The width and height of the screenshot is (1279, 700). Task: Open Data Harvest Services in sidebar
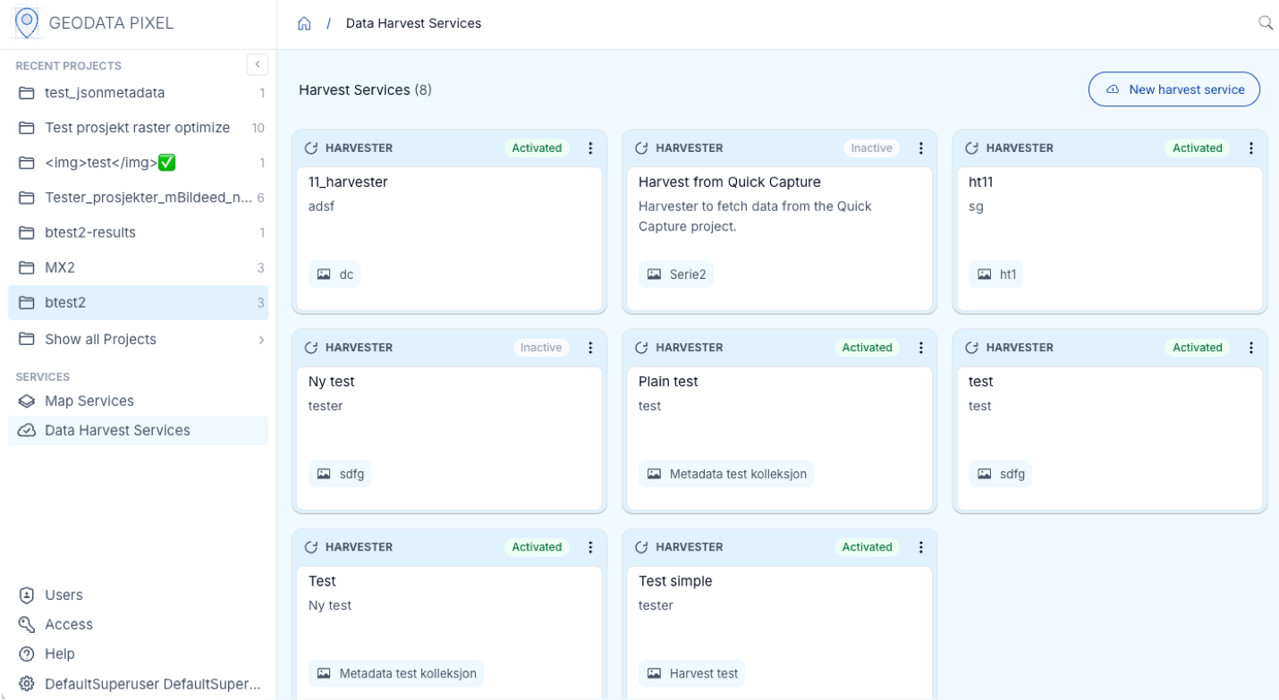coord(138,431)
